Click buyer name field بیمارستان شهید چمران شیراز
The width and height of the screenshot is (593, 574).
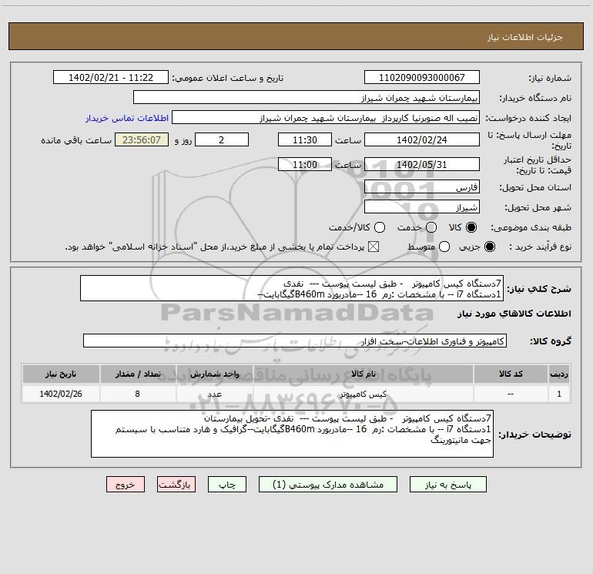307,98
